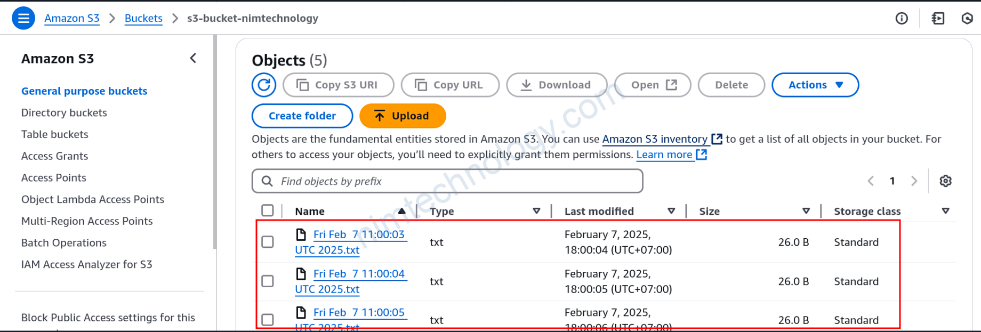981x332 pixels.
Task: Sort by Name column arrow
Action: pos(401,211)
